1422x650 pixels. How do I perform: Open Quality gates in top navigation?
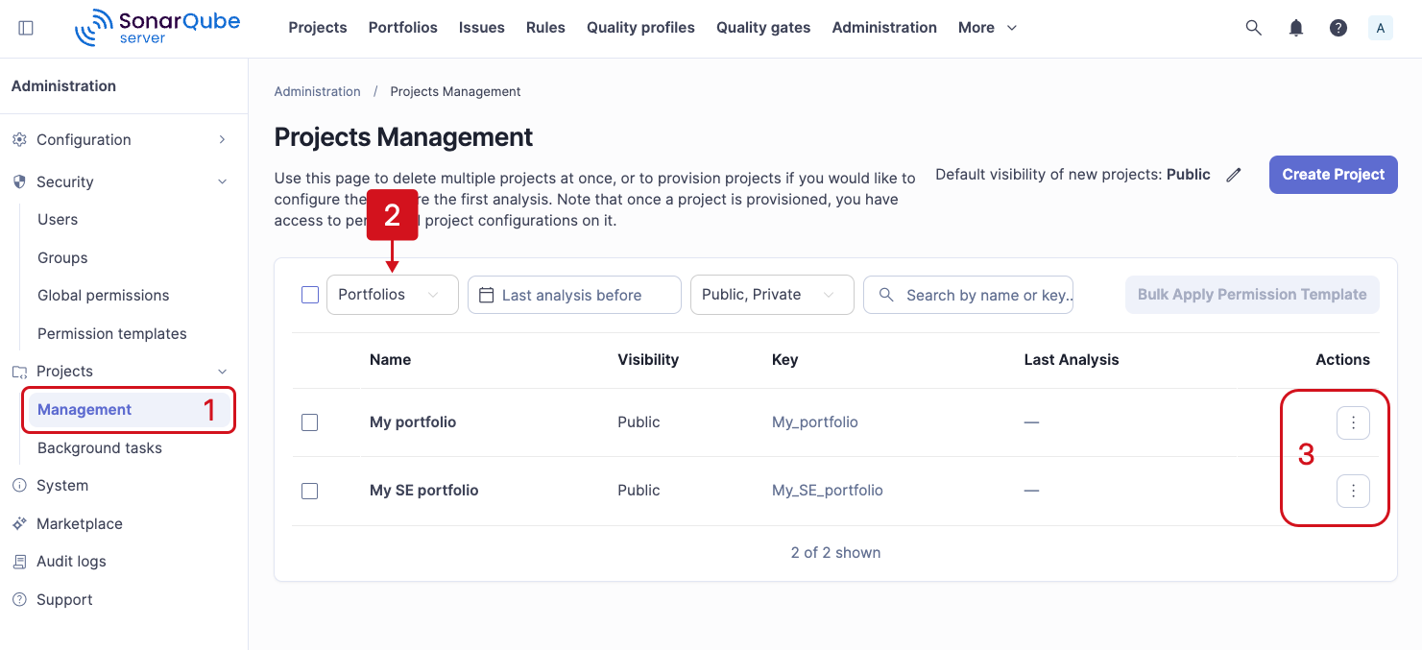click(763, 28)
